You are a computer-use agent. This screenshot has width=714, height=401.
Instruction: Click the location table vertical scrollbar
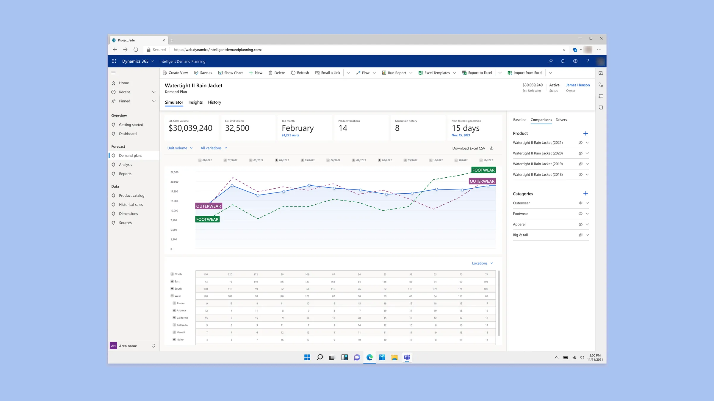[499, 303]
